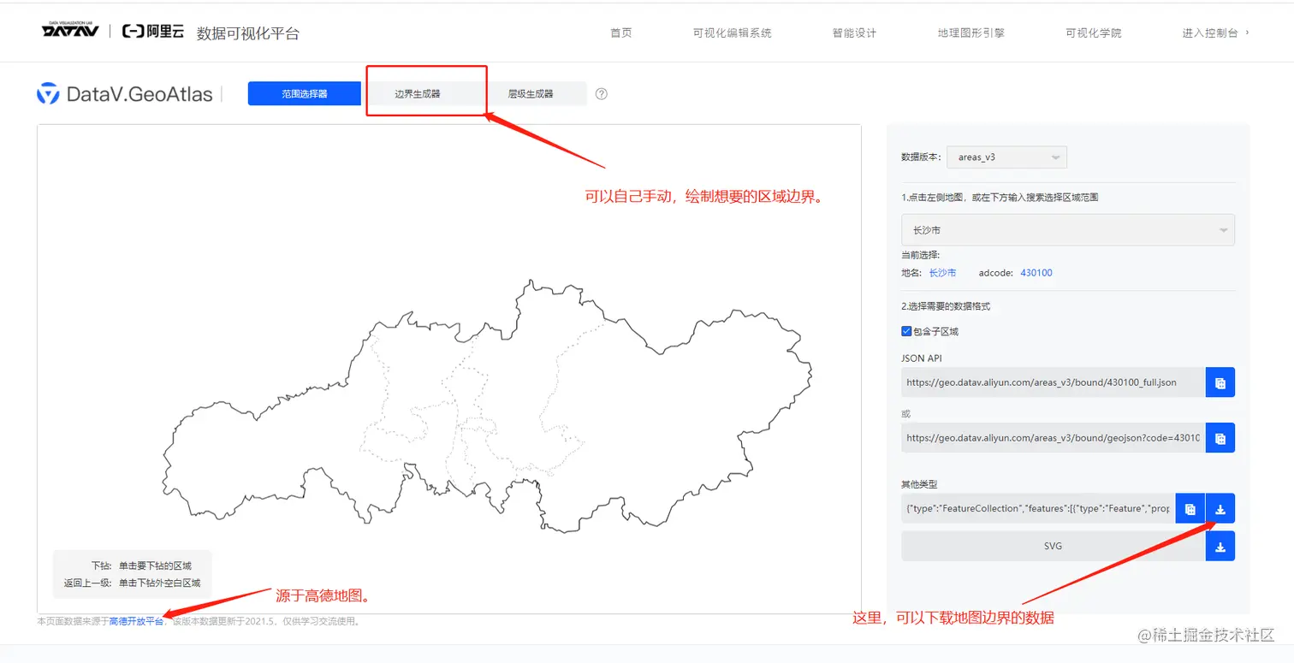Viewport: 1294px width, 663px height.
Task: Switch to the 范围选择器 tab
Action: coord(305,93)
